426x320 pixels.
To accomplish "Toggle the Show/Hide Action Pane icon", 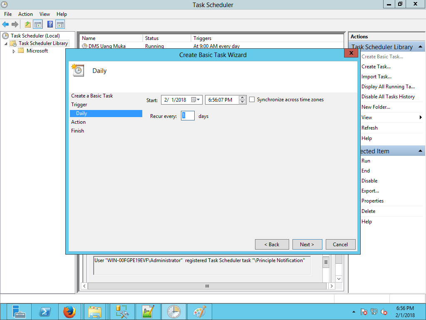I will pyautogui.click(x=60, y=25).
